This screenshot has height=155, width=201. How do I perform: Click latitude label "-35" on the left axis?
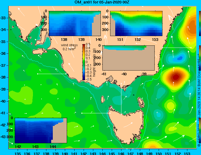(x=3, y=42)
